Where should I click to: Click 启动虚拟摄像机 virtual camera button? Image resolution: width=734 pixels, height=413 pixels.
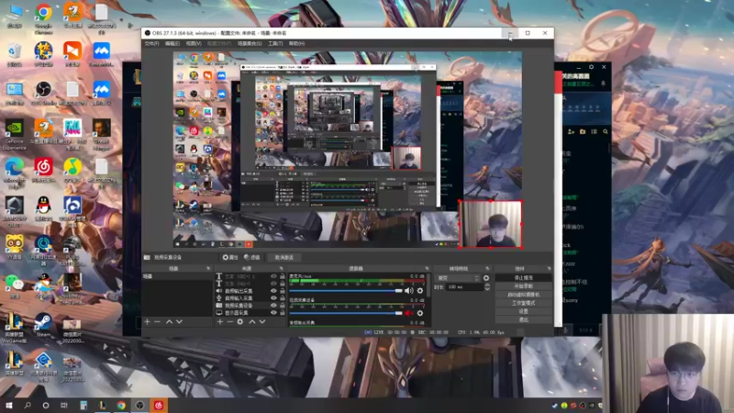click(x=523, y=295)
